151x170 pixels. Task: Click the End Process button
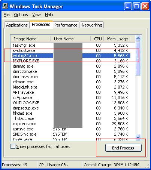(x=123, y=148)
